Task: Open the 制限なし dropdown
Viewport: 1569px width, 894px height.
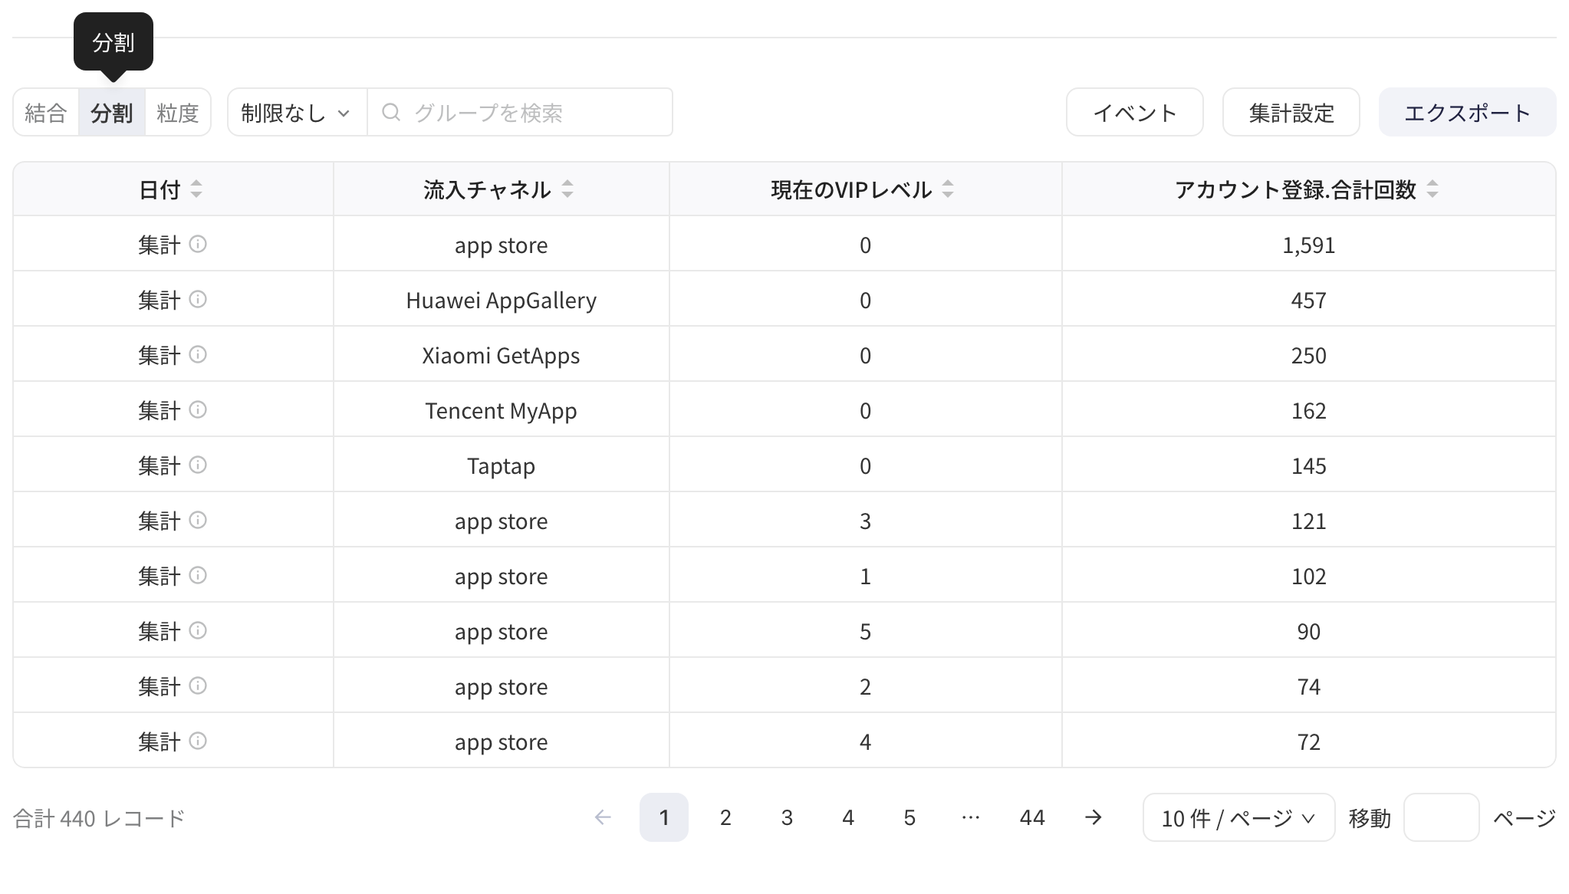Action: click(x=298, y=113)
